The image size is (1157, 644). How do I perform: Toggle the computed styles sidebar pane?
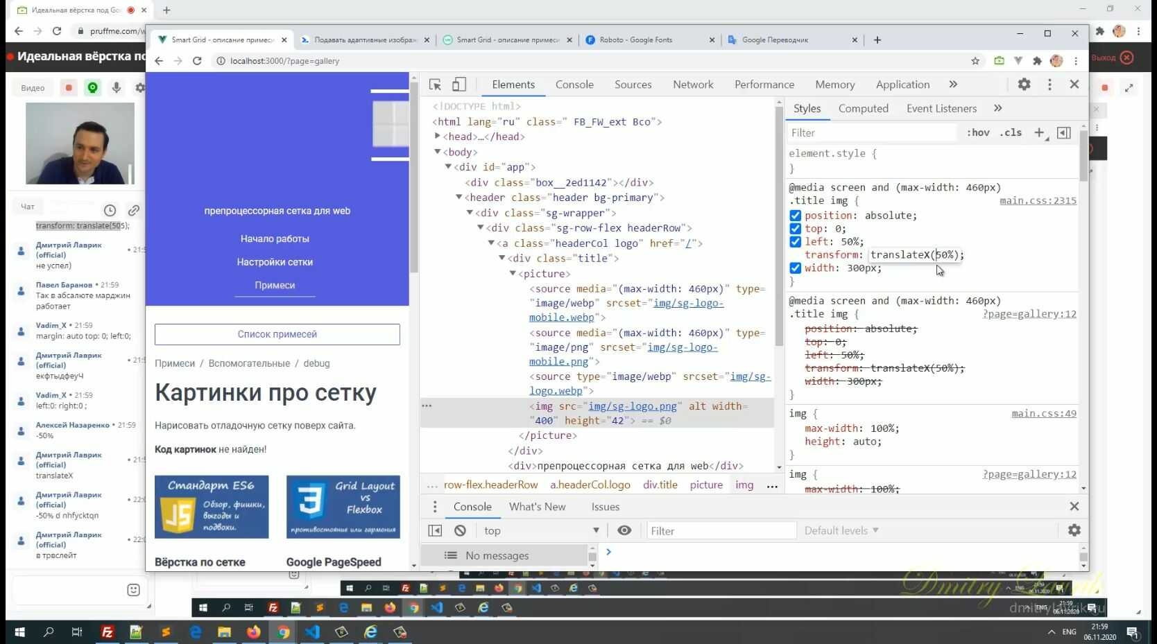click(1063, 132)
